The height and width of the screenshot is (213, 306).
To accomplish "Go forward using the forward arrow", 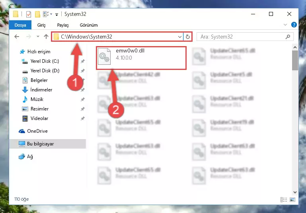I will point(29,37).
